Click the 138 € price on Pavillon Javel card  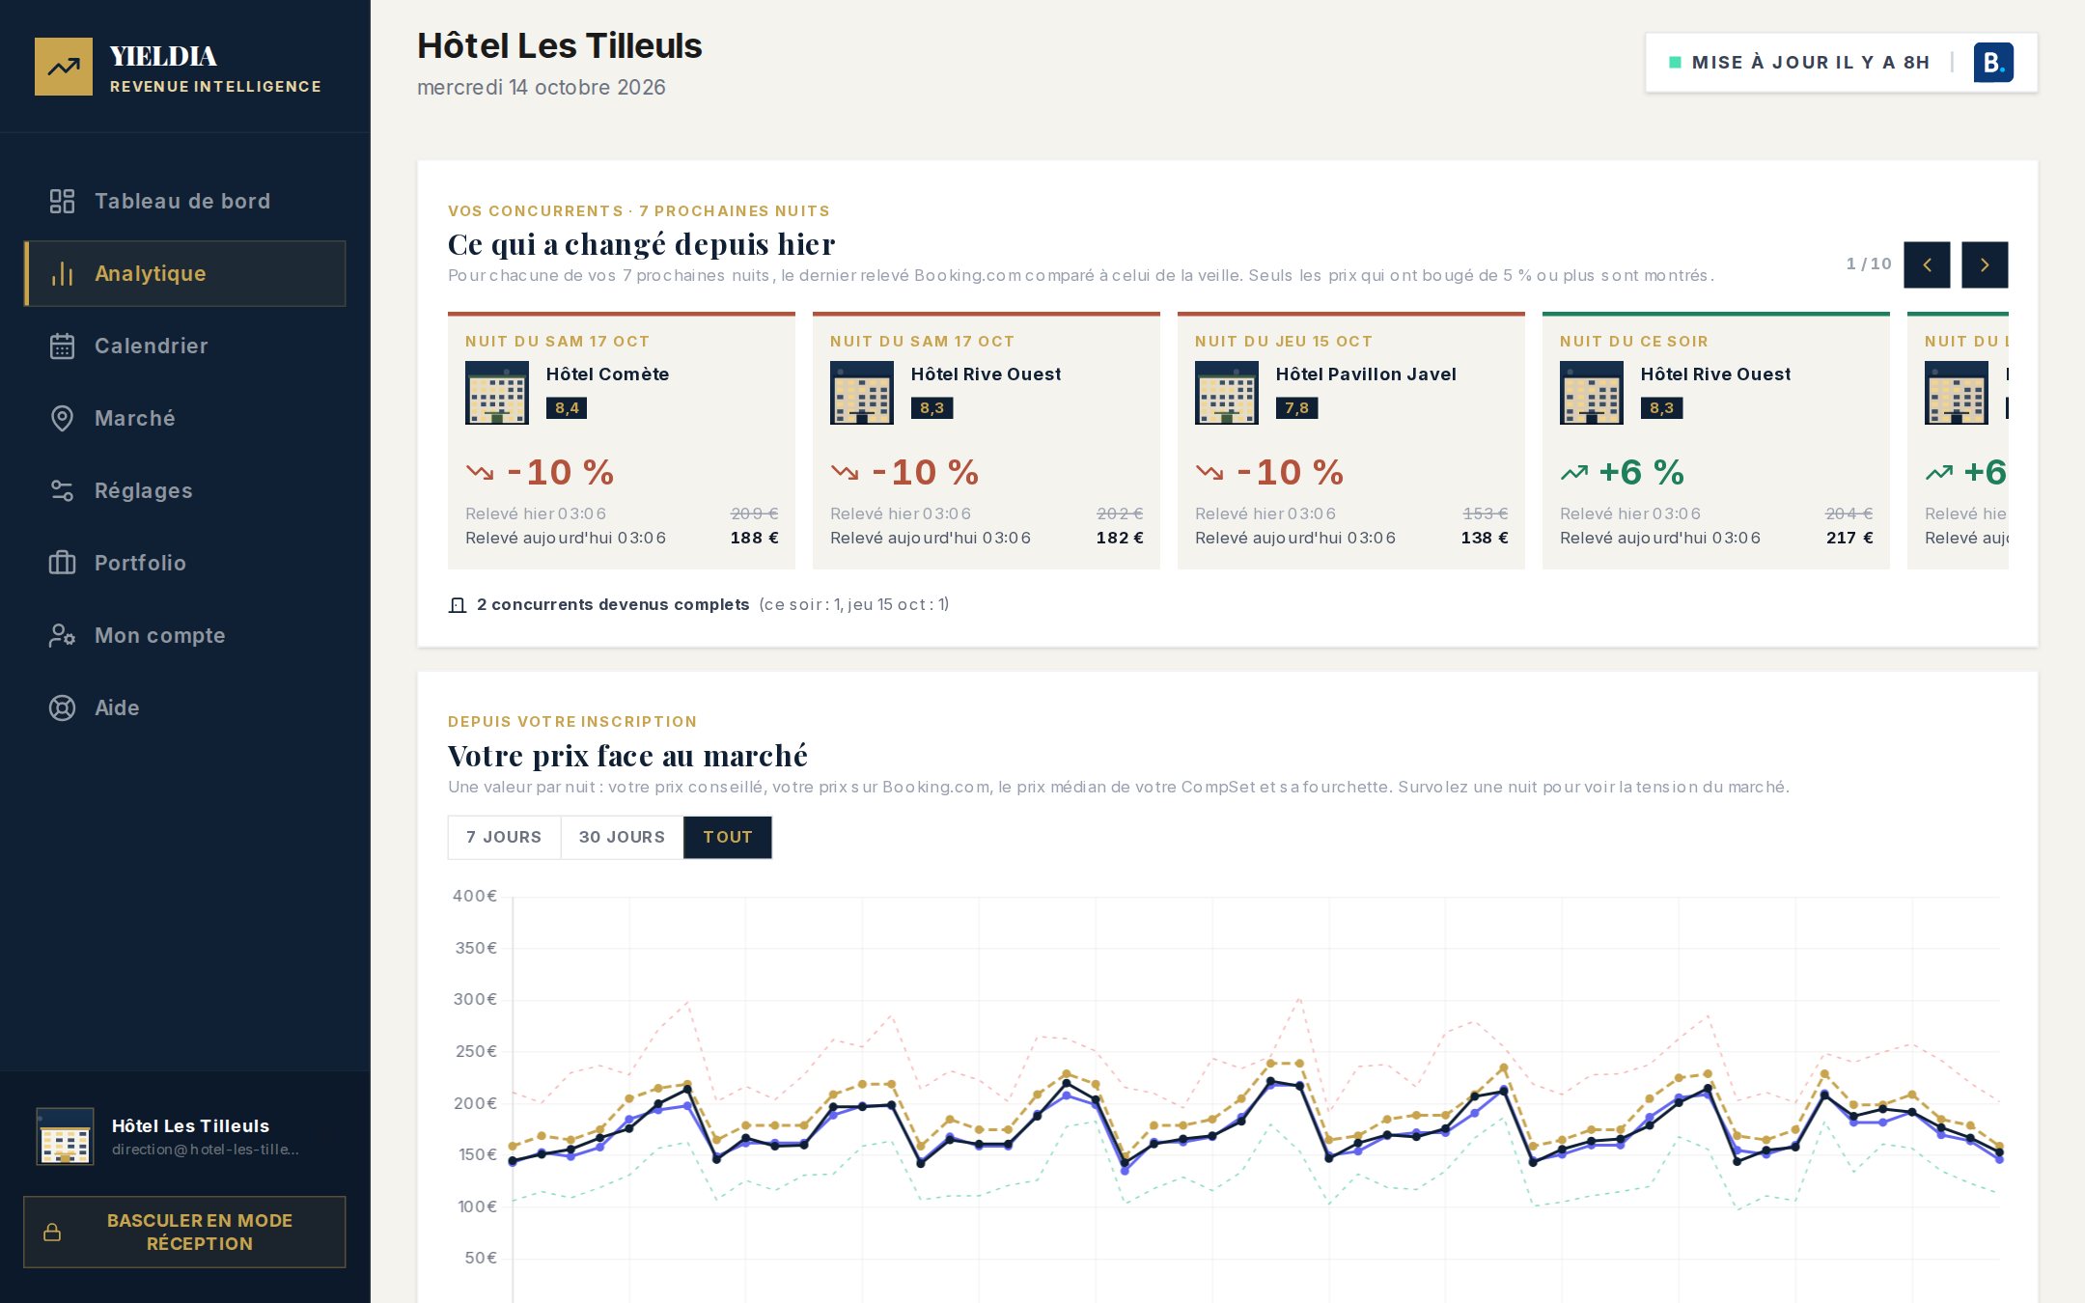(1484, 538)
